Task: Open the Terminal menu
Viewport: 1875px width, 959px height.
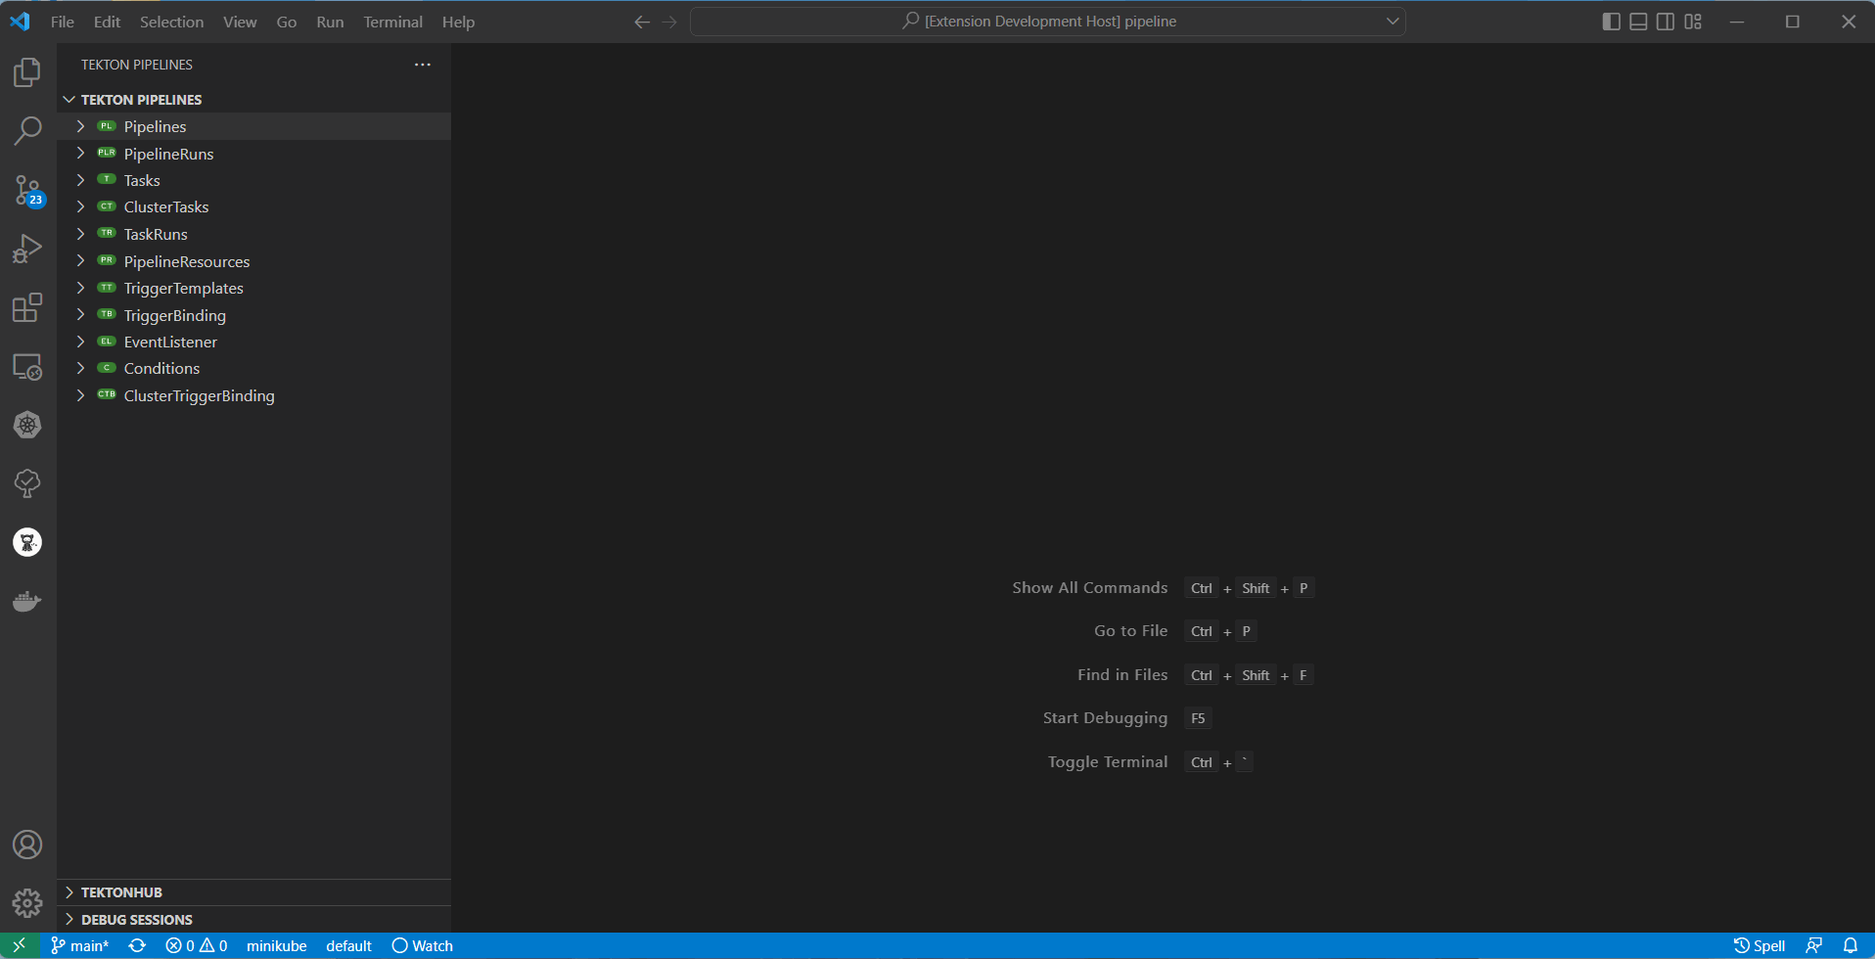Action: [x=392, y=22]
